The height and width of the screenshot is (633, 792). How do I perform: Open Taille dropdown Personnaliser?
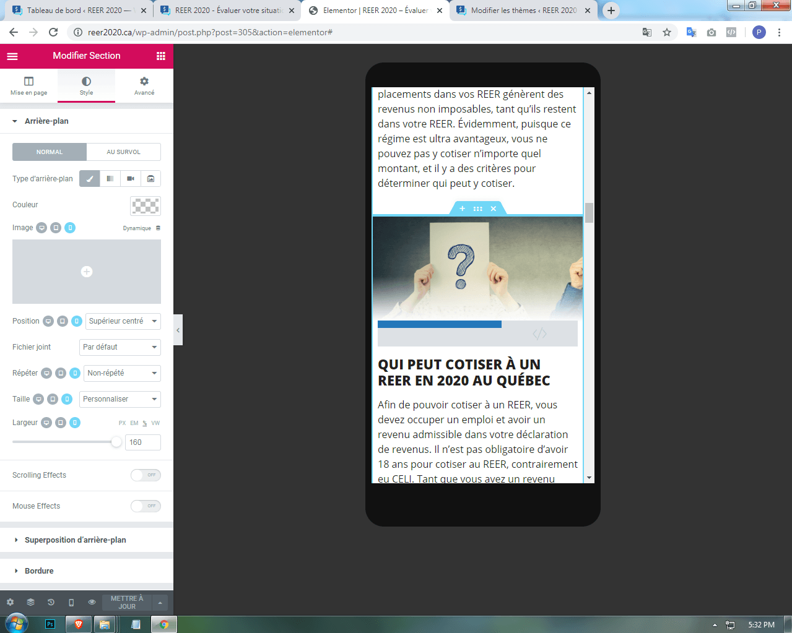coord(120,399)
